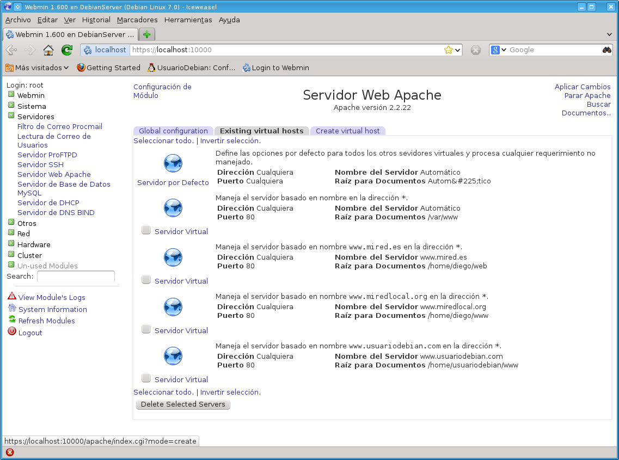Click Delete Selected Servers button
Screen dimensions: 619x460
tap(183, 404)
